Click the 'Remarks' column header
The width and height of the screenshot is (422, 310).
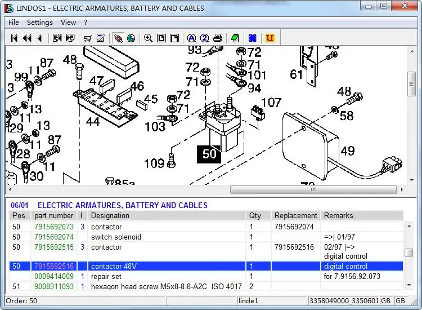click(362, 216)
